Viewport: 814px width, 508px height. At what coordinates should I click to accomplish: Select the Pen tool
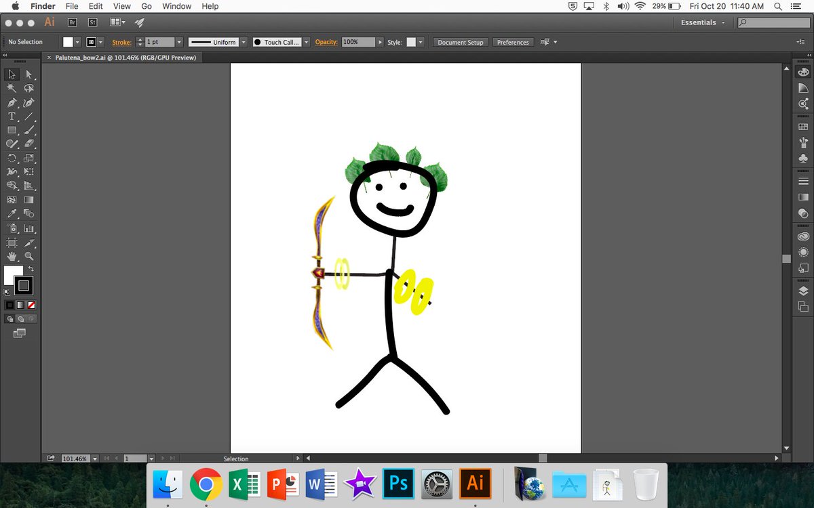click(12, 103)
